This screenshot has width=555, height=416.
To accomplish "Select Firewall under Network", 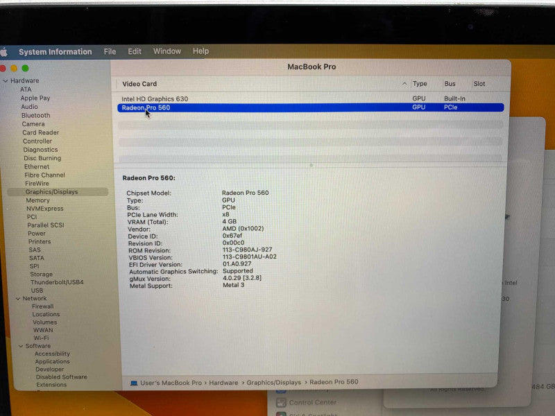I will tap(42, 306).
